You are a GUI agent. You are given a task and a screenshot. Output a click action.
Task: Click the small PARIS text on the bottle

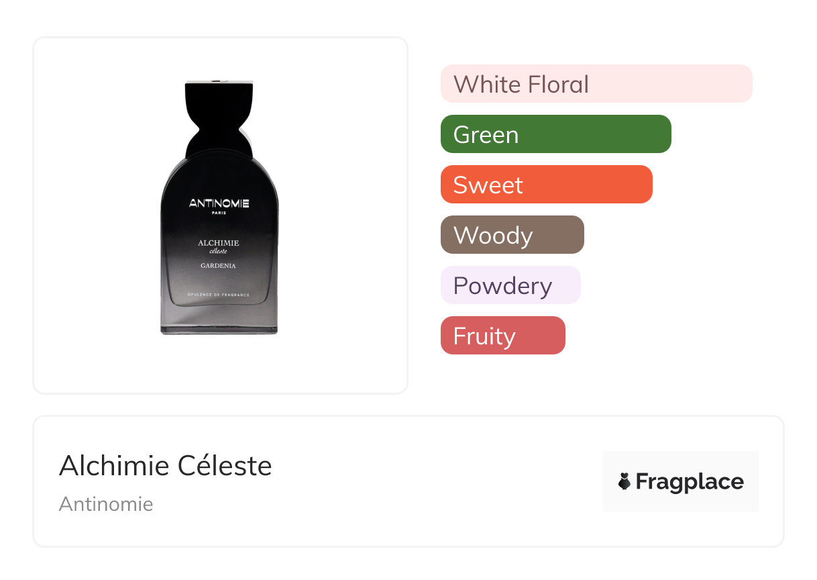tap(219, 213)
